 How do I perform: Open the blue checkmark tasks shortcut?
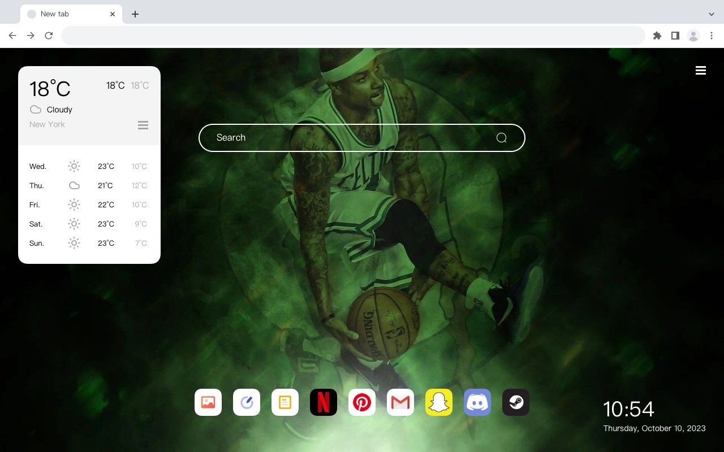(247, 402)
